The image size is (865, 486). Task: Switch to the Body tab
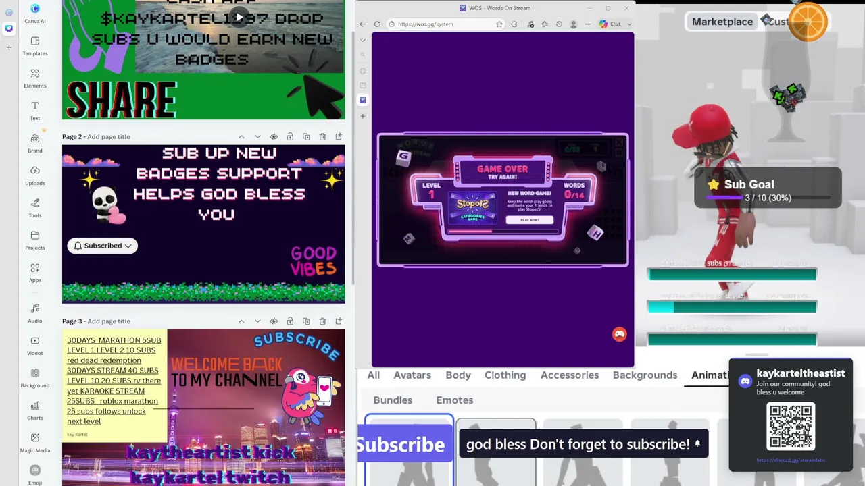[x=458, y=375]
